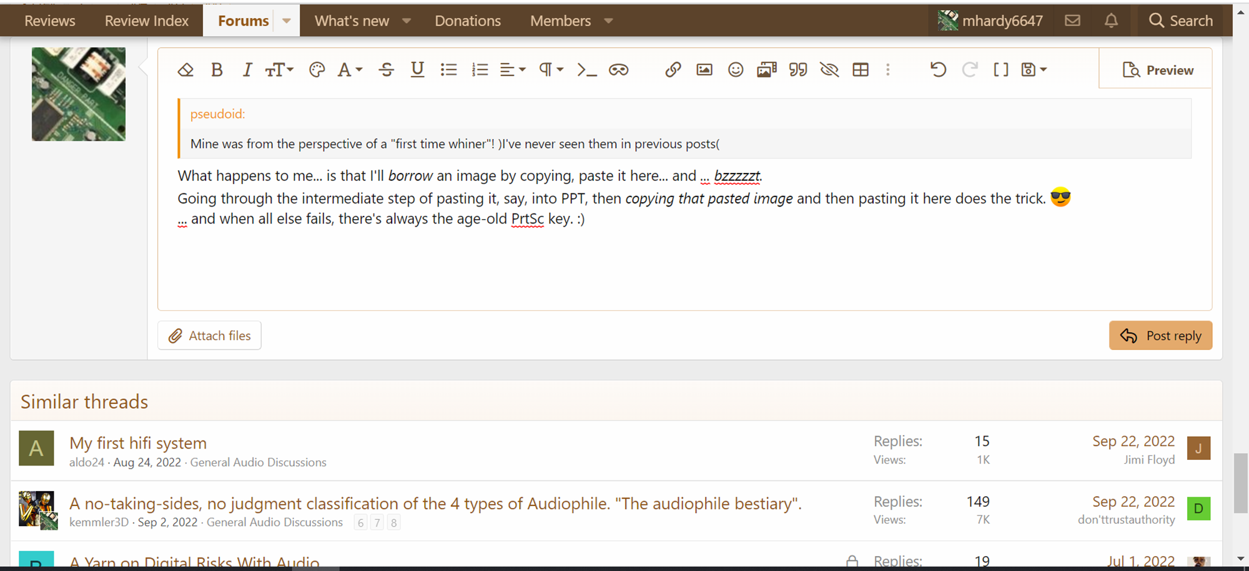The width and height of the screenshot is (1249, 571).
Task: Open the alerts bell icon
Action: tap(1111, 21)
